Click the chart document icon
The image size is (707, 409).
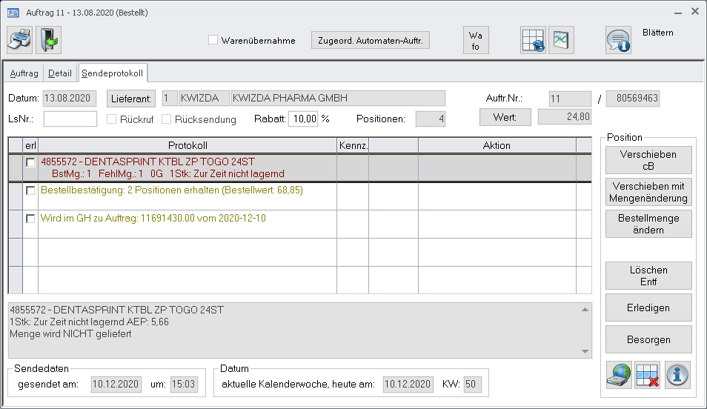pyautogui.click(x=562, y=40)
